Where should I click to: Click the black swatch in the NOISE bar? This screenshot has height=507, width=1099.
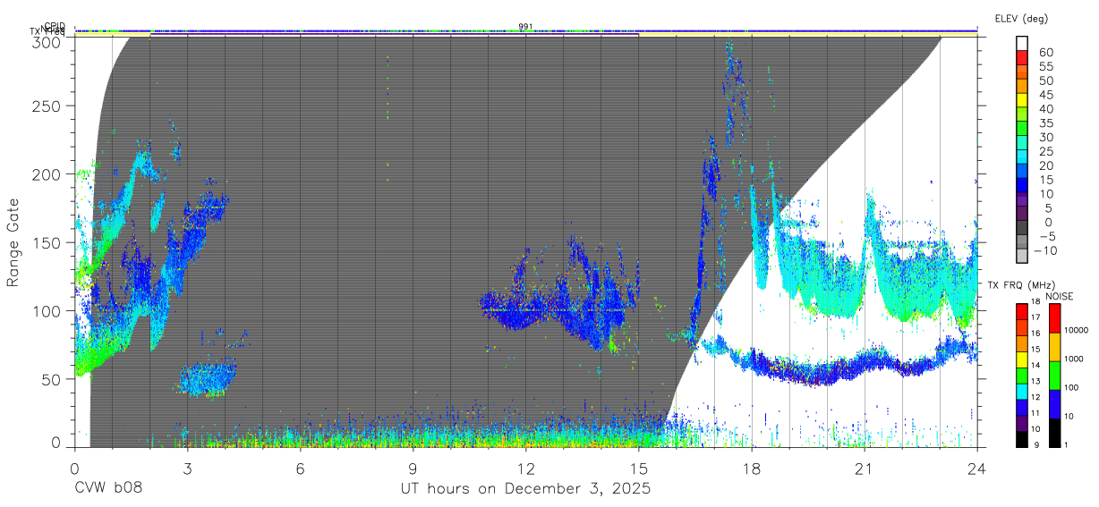[x=1053, y=431]
